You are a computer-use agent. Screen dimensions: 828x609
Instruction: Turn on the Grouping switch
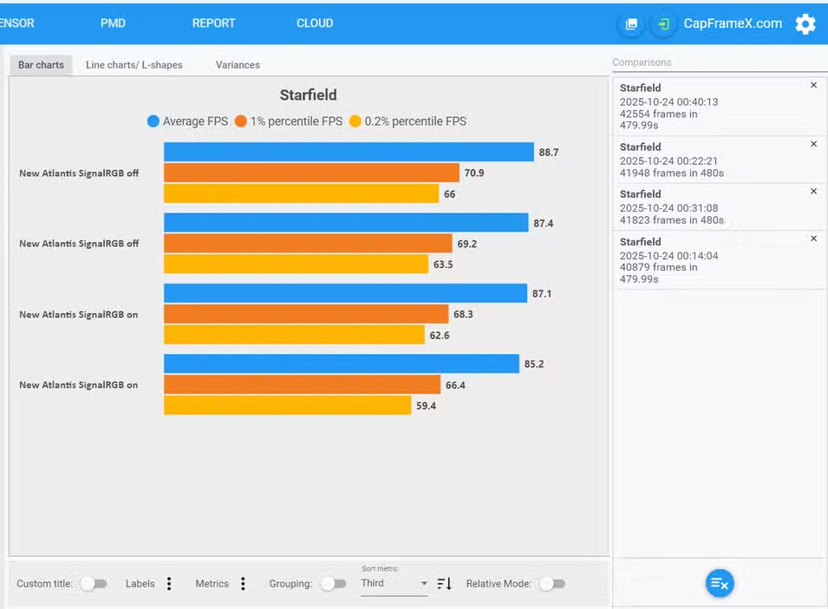click(x=332, y=584)
